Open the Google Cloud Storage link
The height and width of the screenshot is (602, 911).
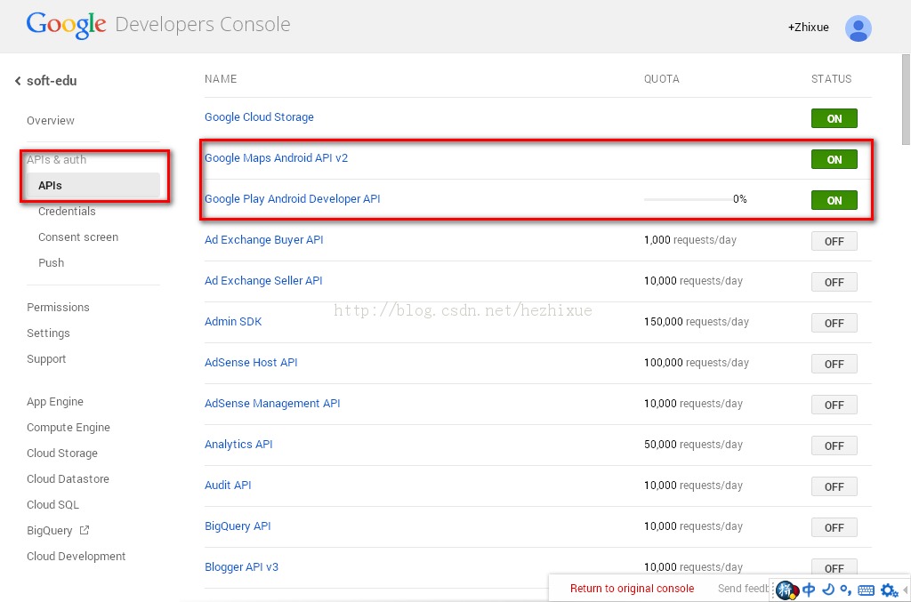(259, 117)
